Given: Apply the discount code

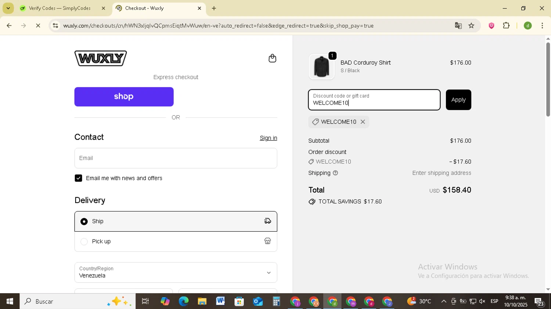Looking at the screenshot, I should (x=458, y=100).
